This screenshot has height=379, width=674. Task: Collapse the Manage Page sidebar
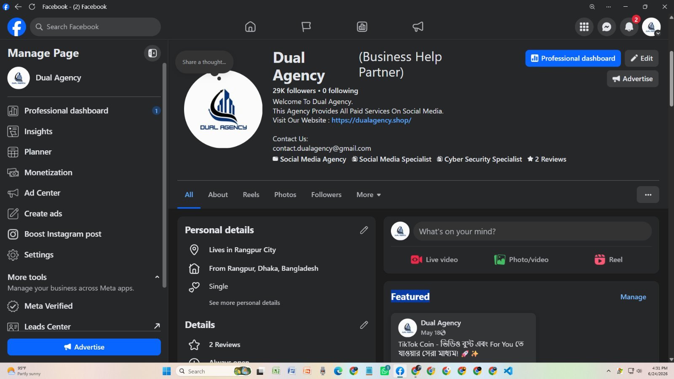(x=152, y=53)
